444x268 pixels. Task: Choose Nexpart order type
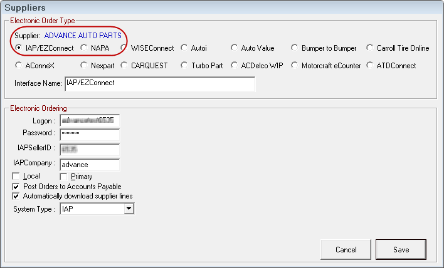[85, 65]
